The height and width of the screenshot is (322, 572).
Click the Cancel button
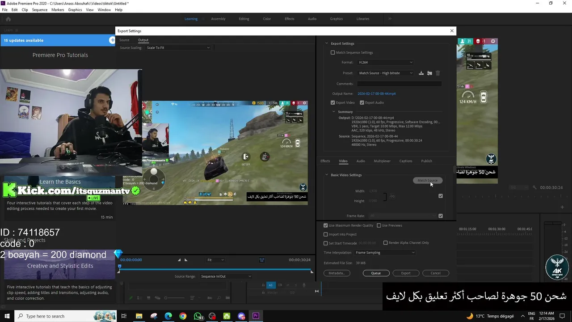(x=435, y=273)
